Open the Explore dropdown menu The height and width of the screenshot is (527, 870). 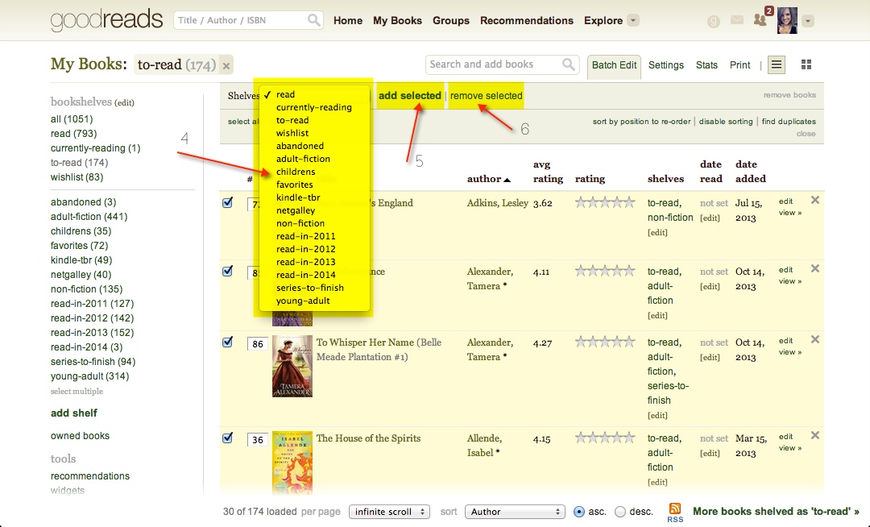tap(611, 20)
